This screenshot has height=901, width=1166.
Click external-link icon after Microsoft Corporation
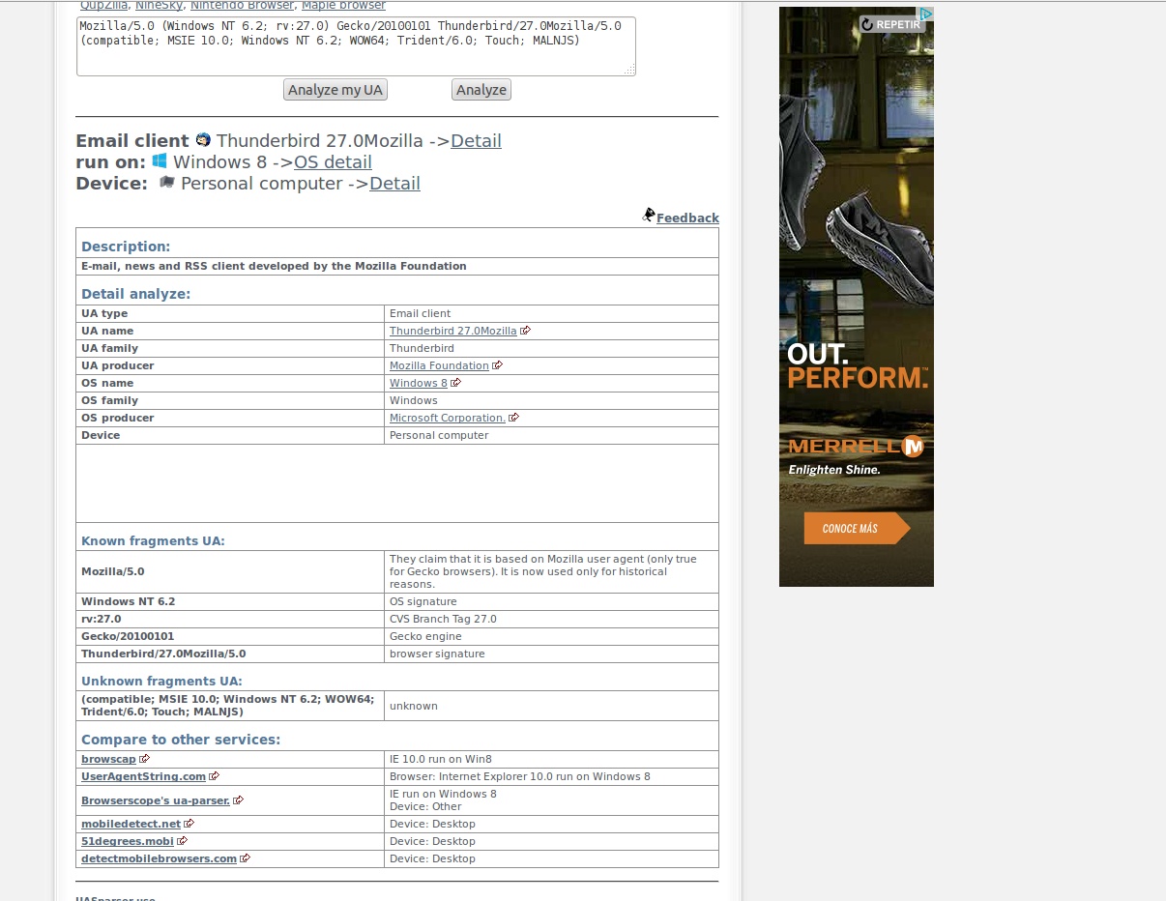coord(513,418)
